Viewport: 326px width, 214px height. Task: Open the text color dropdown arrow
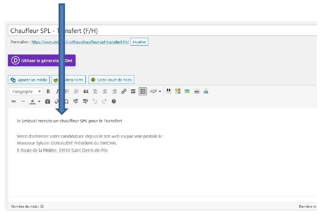click(x=39, y=101)
